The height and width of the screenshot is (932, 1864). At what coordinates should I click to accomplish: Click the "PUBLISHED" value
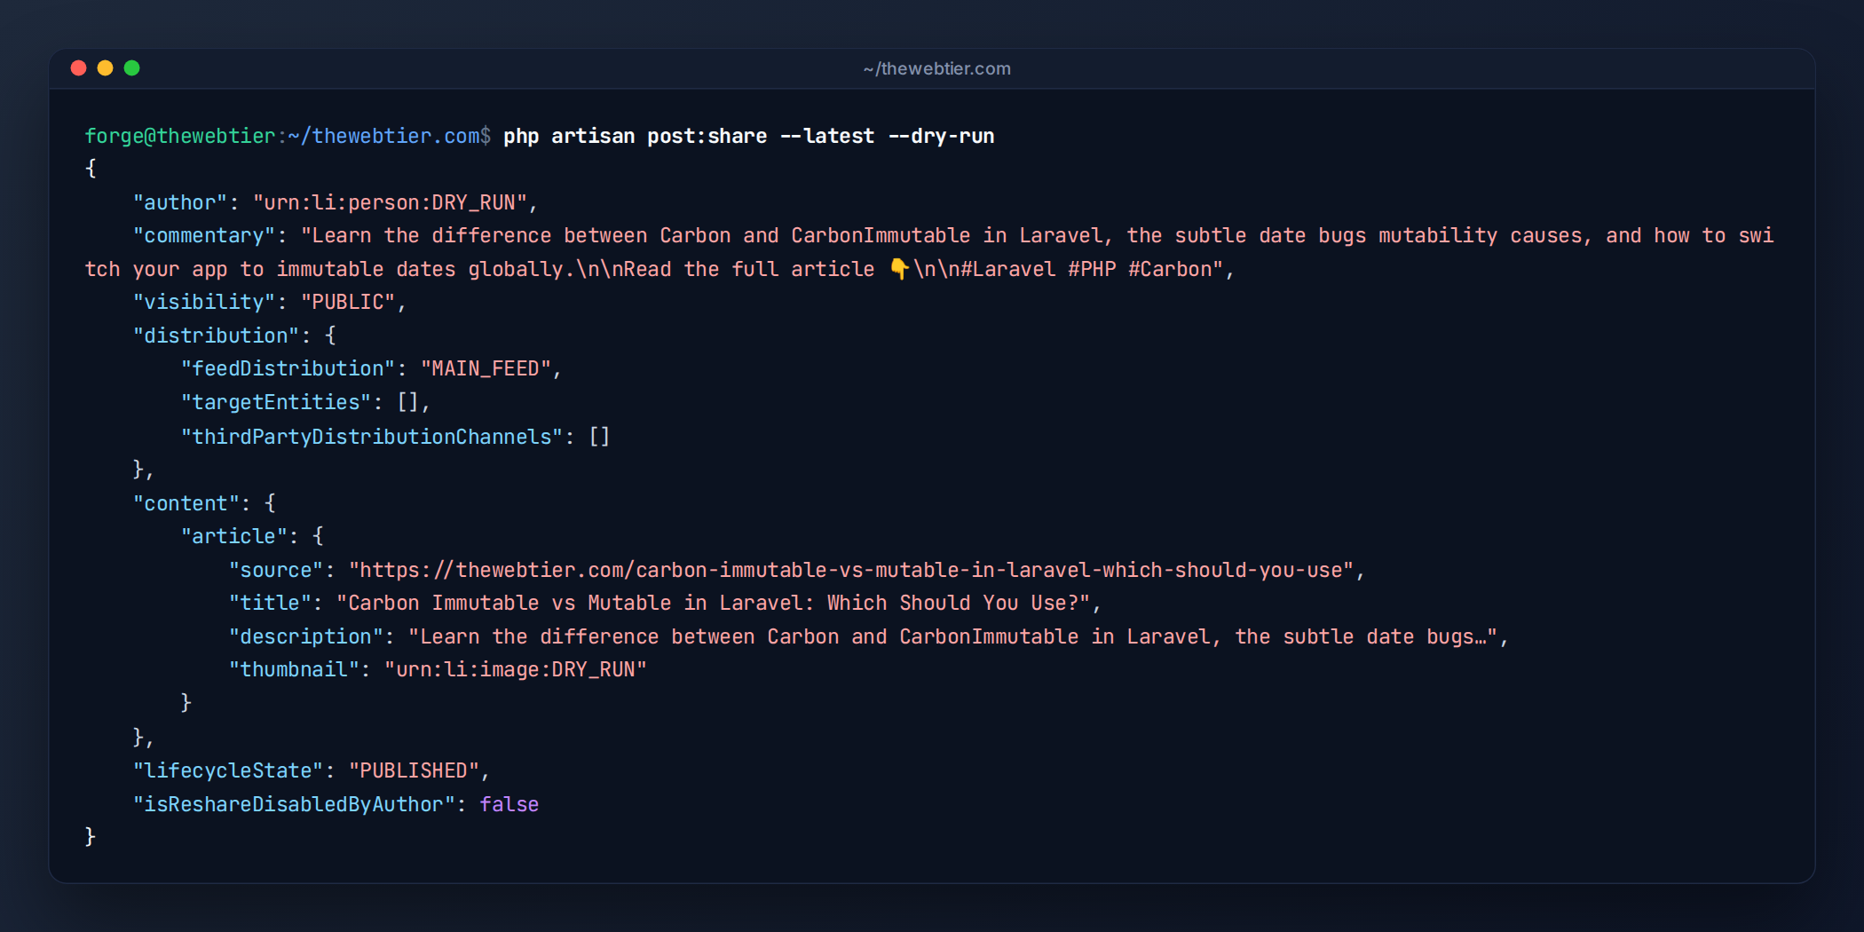[x=414, y=770]
